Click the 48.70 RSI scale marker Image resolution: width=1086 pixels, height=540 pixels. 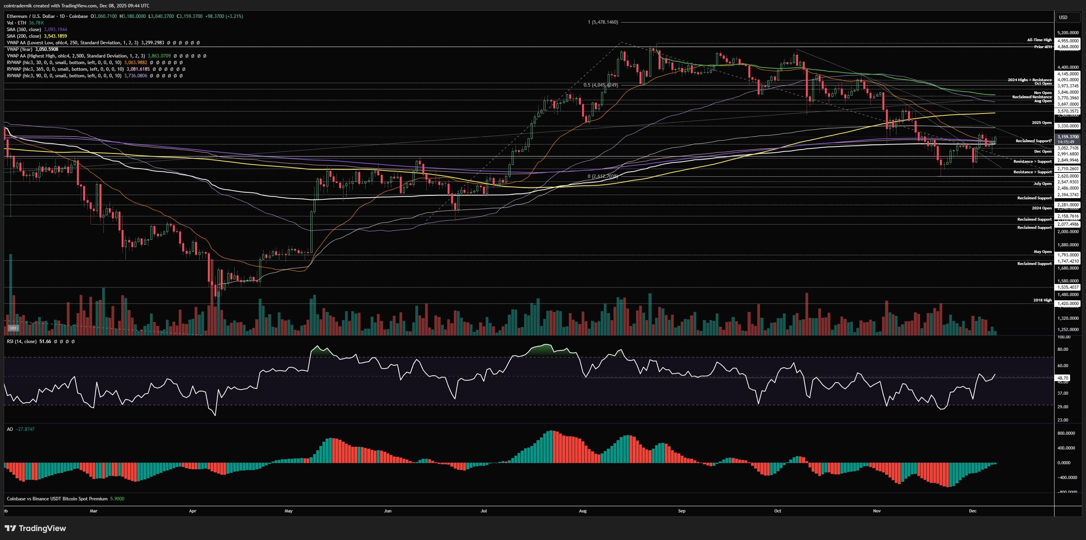(x=1063, y=378)
